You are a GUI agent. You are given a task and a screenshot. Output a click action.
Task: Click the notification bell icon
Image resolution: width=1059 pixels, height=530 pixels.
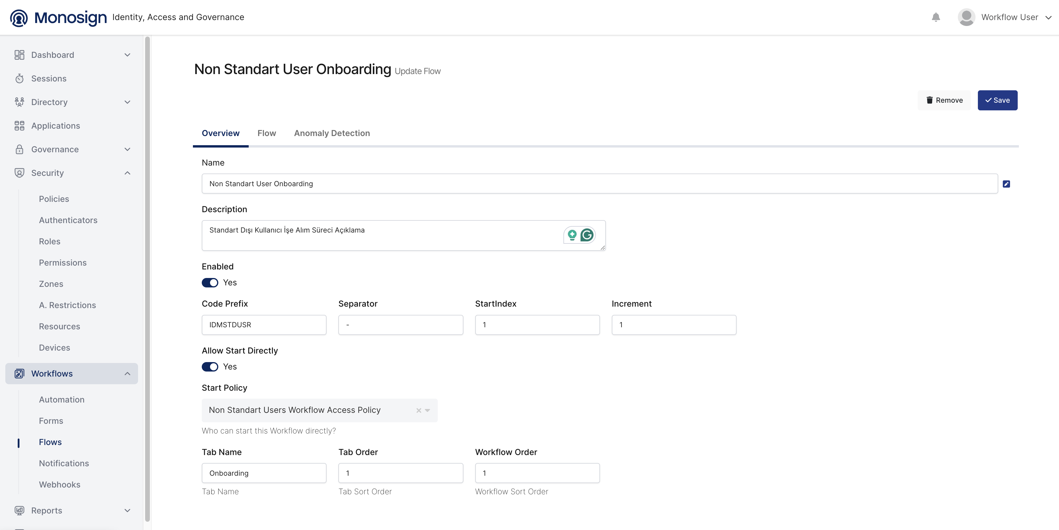[936, 17]
